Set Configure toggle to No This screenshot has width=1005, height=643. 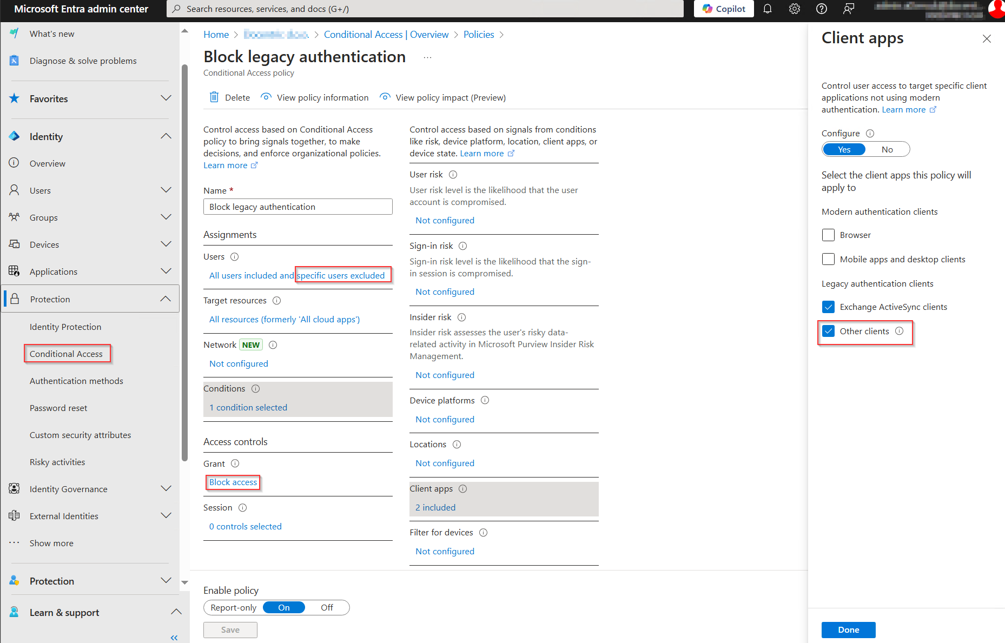click(x=887, y=150)
